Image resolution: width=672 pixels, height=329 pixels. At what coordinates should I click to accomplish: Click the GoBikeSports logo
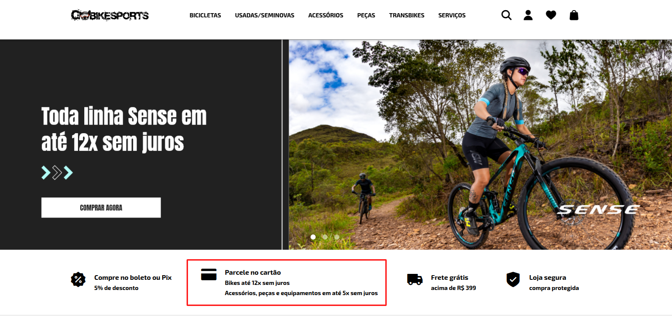[110, 15]
